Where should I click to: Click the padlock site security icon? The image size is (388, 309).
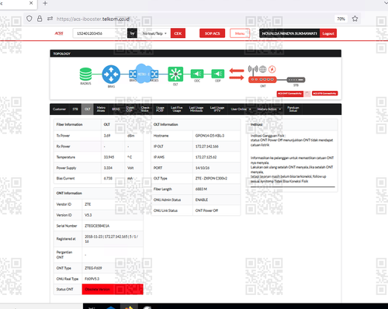(40, 19)
